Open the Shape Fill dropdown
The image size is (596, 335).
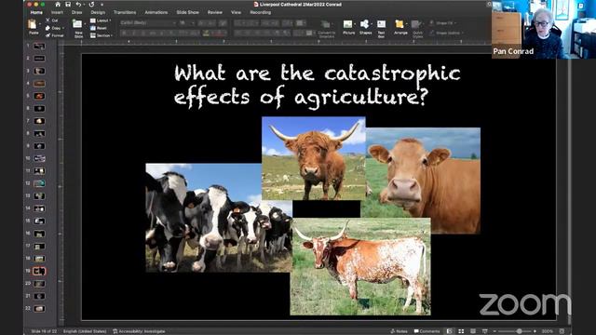pyautogui.click(x=442, y=23)
